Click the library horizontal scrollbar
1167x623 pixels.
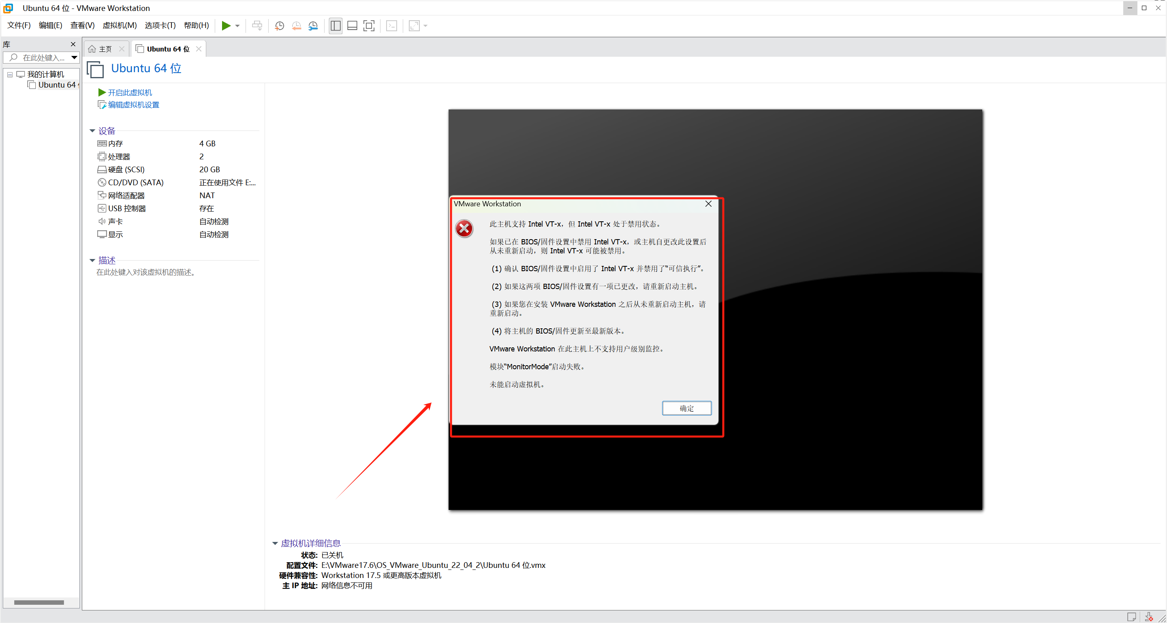point(39,603)
